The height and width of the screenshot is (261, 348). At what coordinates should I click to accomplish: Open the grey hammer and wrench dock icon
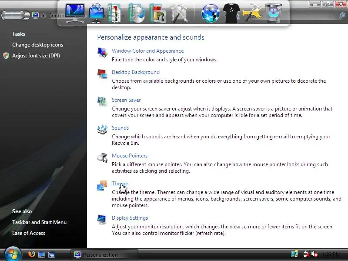pos(179,14)
